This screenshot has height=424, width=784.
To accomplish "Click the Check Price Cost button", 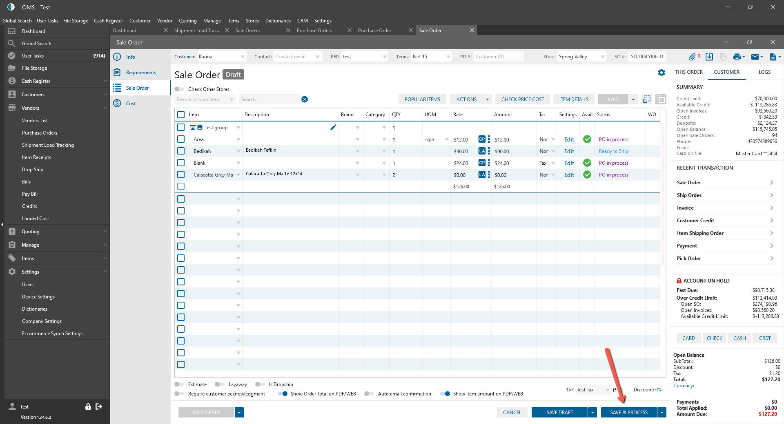I will pyautogui.click(x=522, y=99).
